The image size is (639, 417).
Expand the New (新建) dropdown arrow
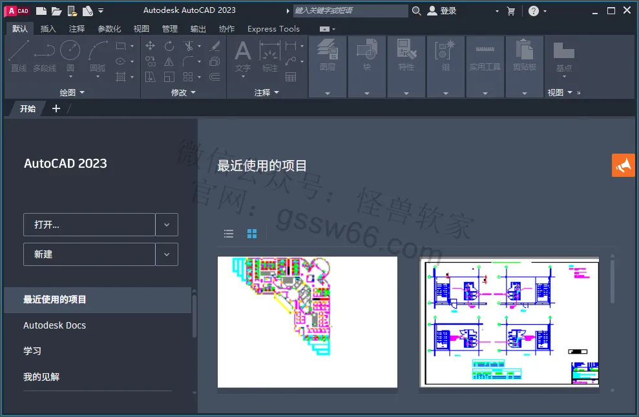tap(167, 254)
